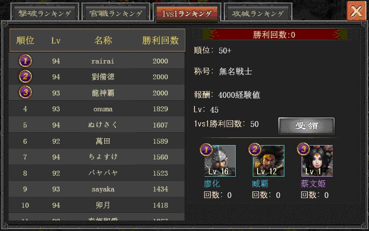Image resolution: width=369 pixels, height=231 pixels.
Task: Switch to the 攻城ランキング tab
Action: pos(258,13)
